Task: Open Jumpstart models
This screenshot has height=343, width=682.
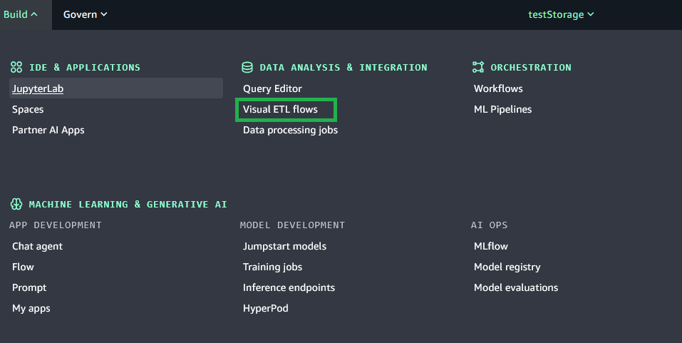Action: (x=284, y=246)
